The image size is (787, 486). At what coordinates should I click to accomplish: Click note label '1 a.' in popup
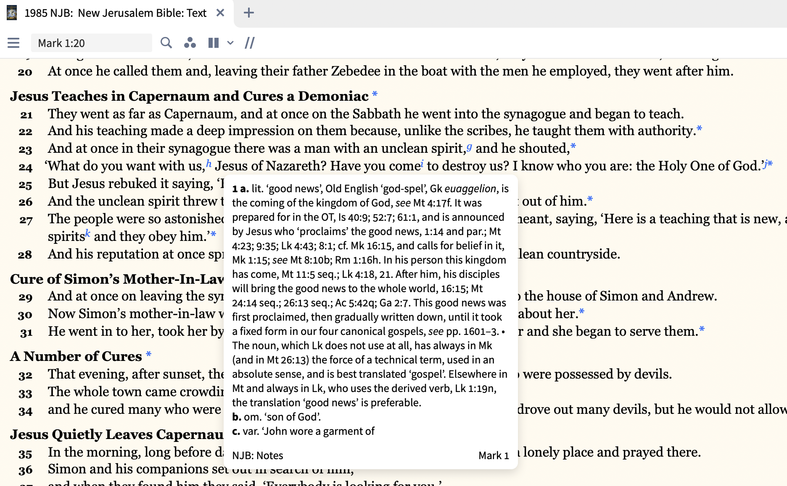click(240, 189)
